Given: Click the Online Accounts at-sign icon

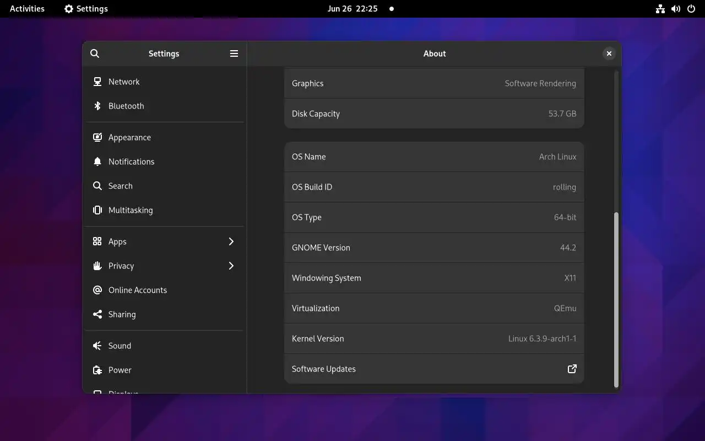Looking at the screenshot, I should [97, 290].
